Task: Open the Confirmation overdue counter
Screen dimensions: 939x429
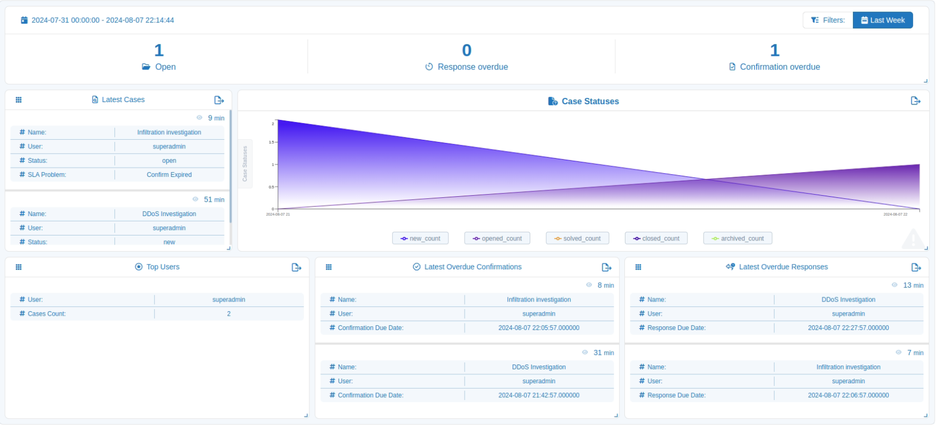Action: coord(774,57)
